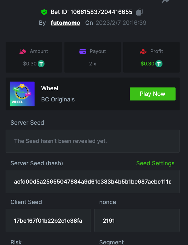
Task: Open Seed Settings
Action: [155, 163]
